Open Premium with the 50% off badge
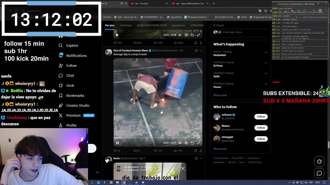Image resolution: width=330 pixels, height=185 pixels. click(x=76, y=115)
